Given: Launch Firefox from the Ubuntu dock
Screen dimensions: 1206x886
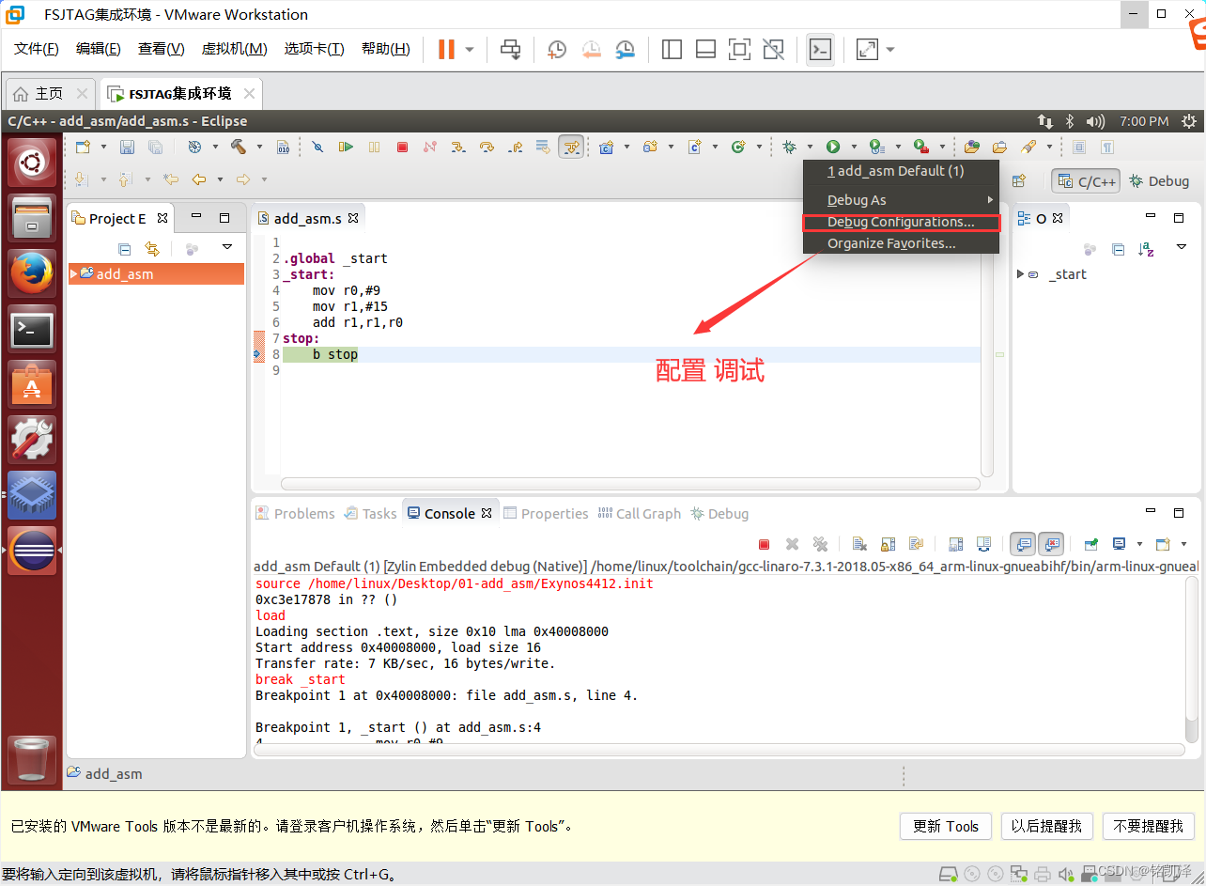Looking at the screenshot, I should pos(31,273).
